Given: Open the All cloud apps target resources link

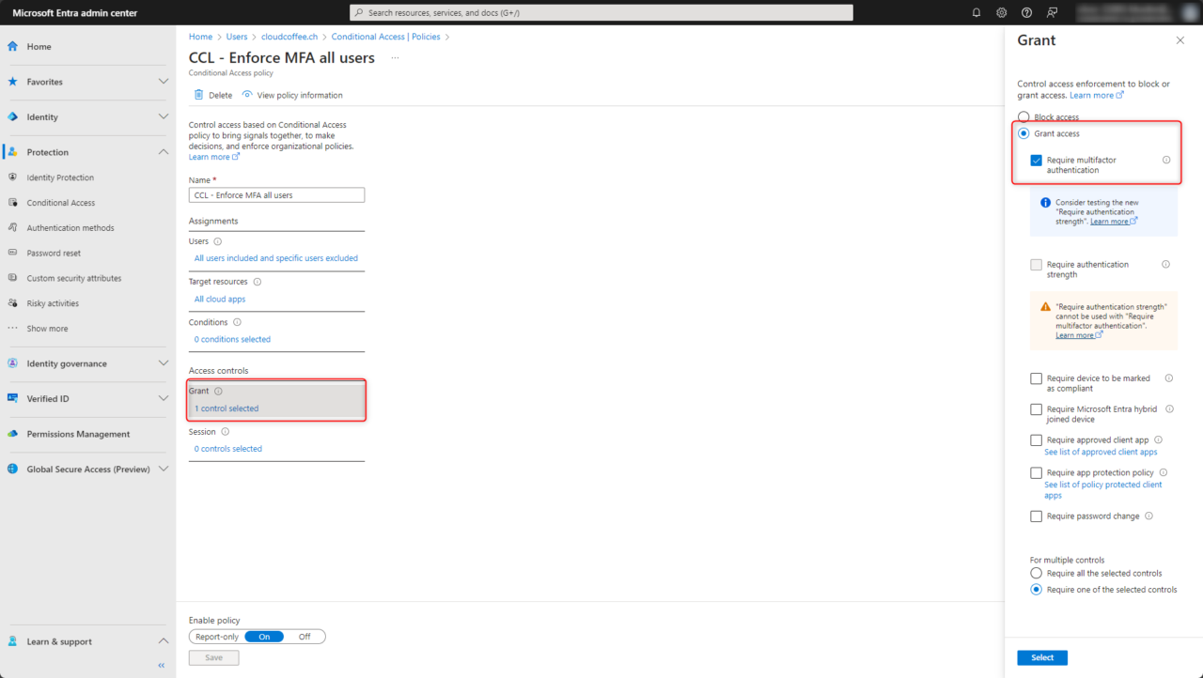Looking at the screenshot, I should tap(219, 299).
